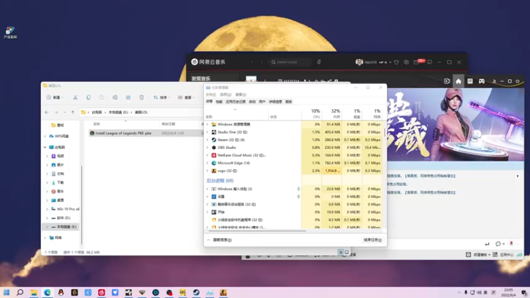This screenshot has height=298, width=530.
Task: Select the 下载 folder in navigation tree
Action: coord(61,183)
